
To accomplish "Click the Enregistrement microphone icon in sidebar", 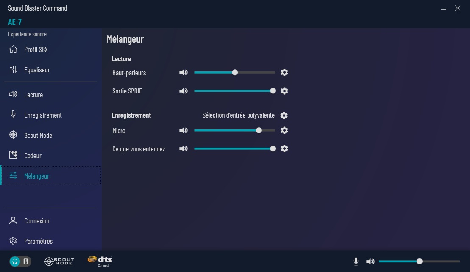I will 13,115.
